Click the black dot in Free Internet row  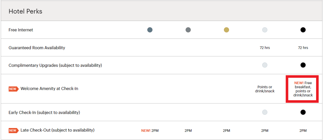coord(303,30)
